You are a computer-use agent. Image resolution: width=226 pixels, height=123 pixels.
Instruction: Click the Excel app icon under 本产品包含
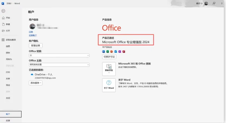[x=107, y=52]
